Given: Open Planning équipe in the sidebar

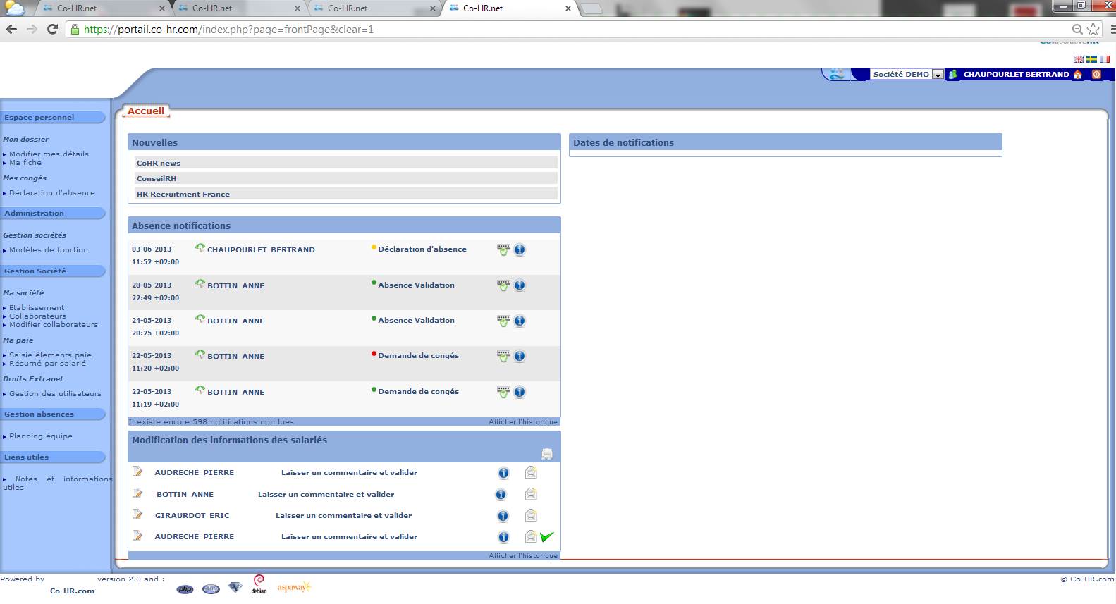Looking at the screenshot, I should [x=40, y=436].
